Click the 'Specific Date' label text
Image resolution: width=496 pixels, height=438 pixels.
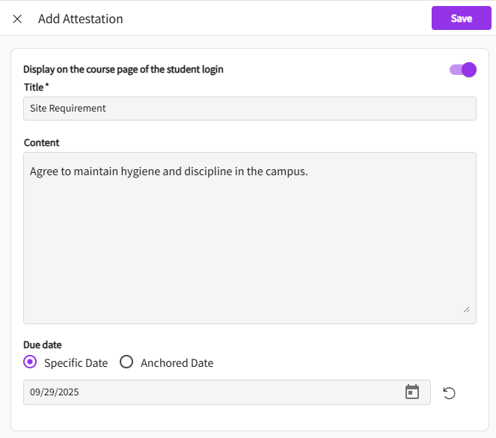(76, 363)
